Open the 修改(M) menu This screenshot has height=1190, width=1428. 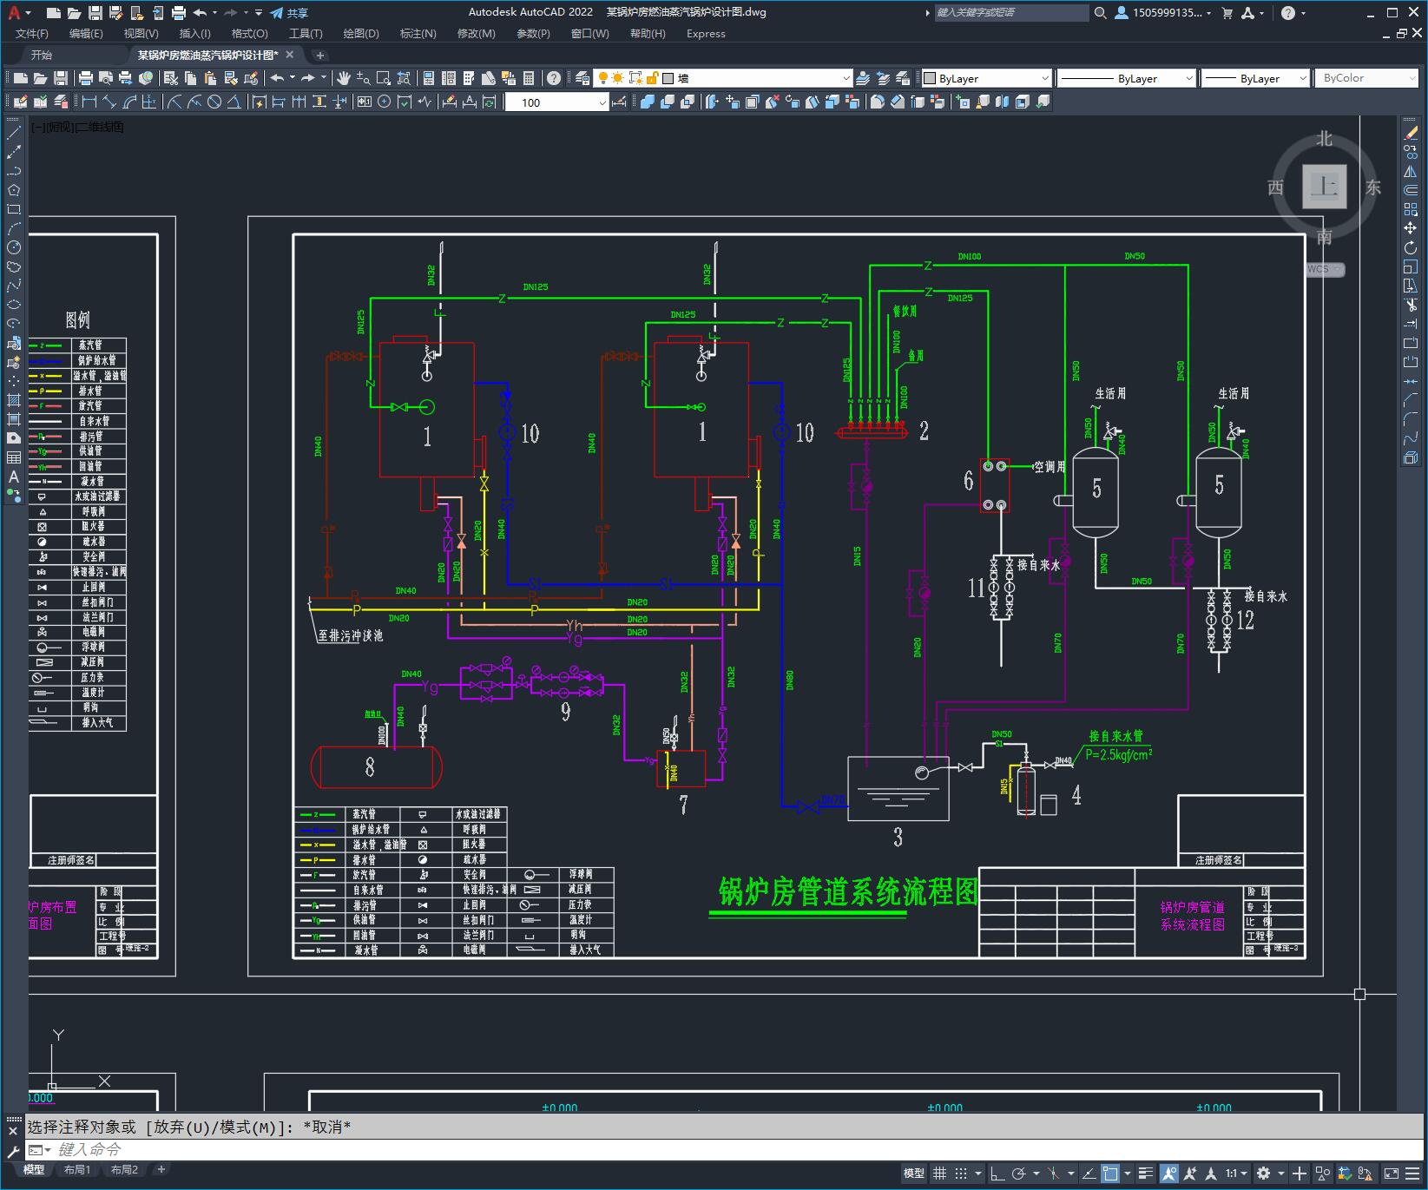(x=476, y=34)
